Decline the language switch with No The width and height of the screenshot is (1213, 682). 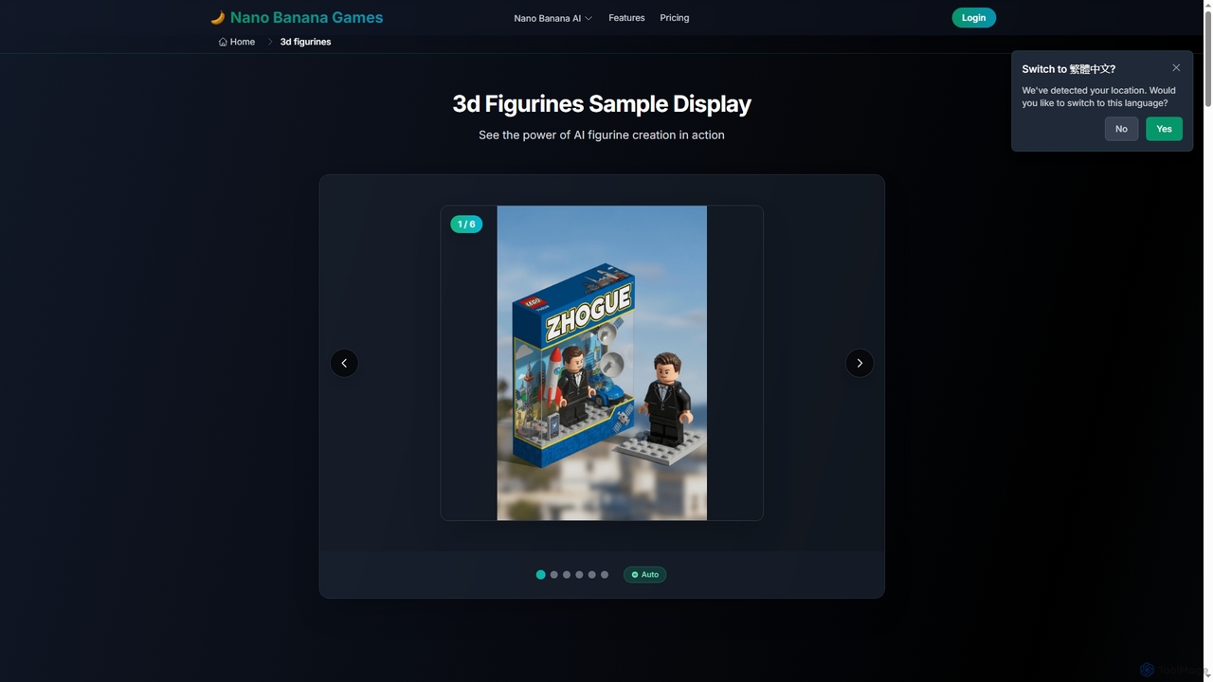[x=1121, y=129]
